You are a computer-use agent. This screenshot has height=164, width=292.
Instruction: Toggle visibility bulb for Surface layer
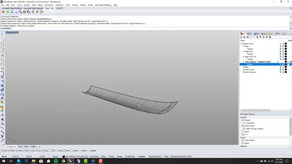pyautogui.click(x=280, y=67)
